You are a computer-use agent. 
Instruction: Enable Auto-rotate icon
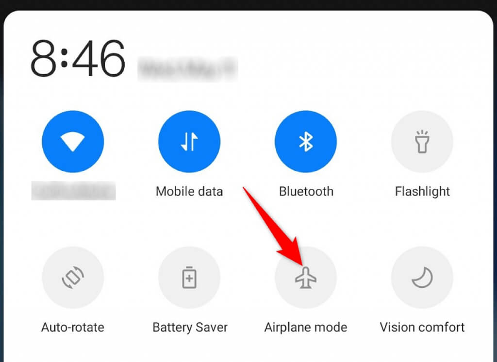73,278
